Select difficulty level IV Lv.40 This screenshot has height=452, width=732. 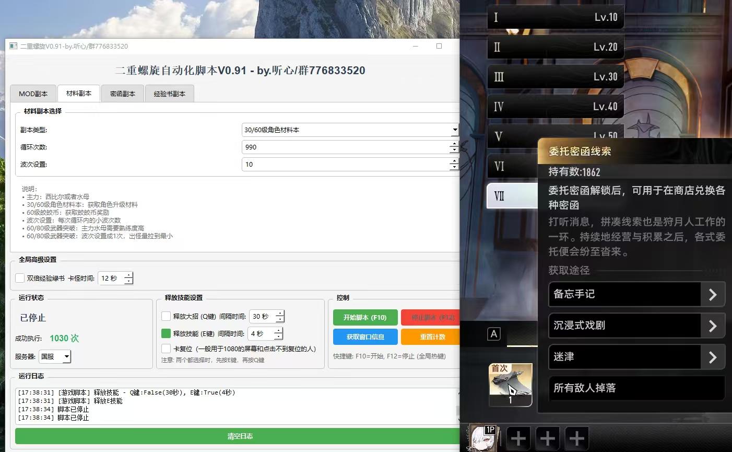(x=555, y=107)
